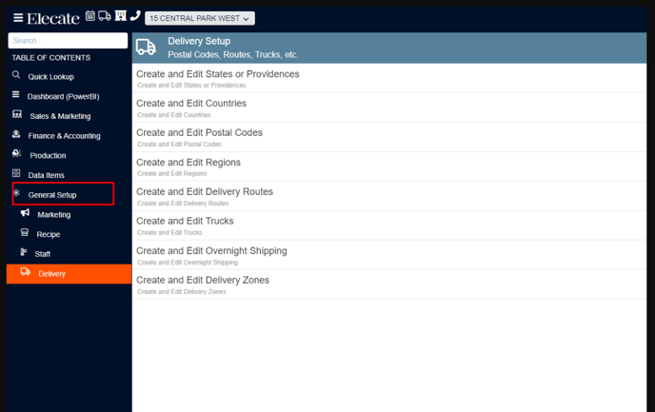Image resolution: width=655 pixels, height=412 pixels.
Task: Click the Production icon
Action: 17,153
